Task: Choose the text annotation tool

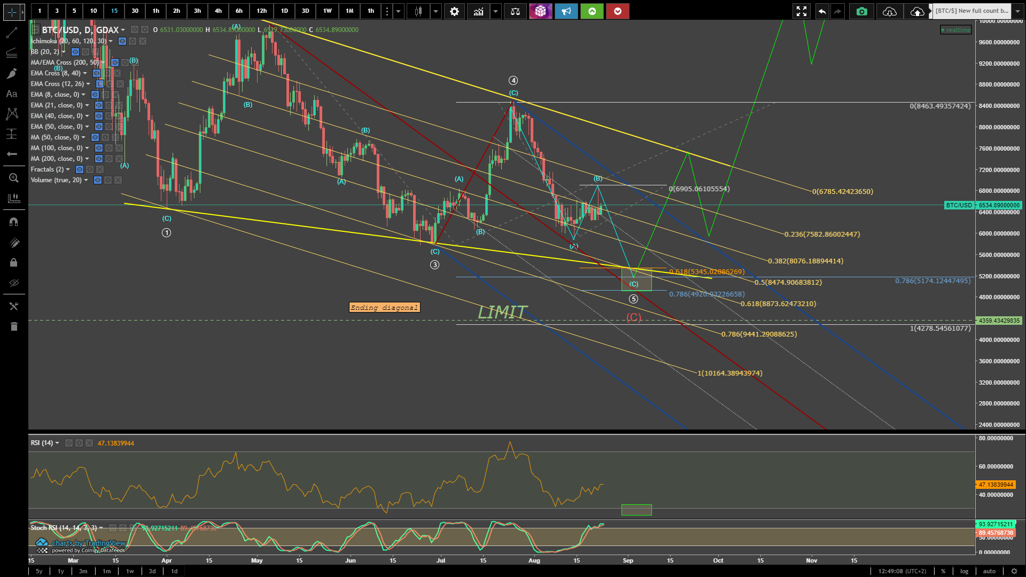Action: point(12,94)
